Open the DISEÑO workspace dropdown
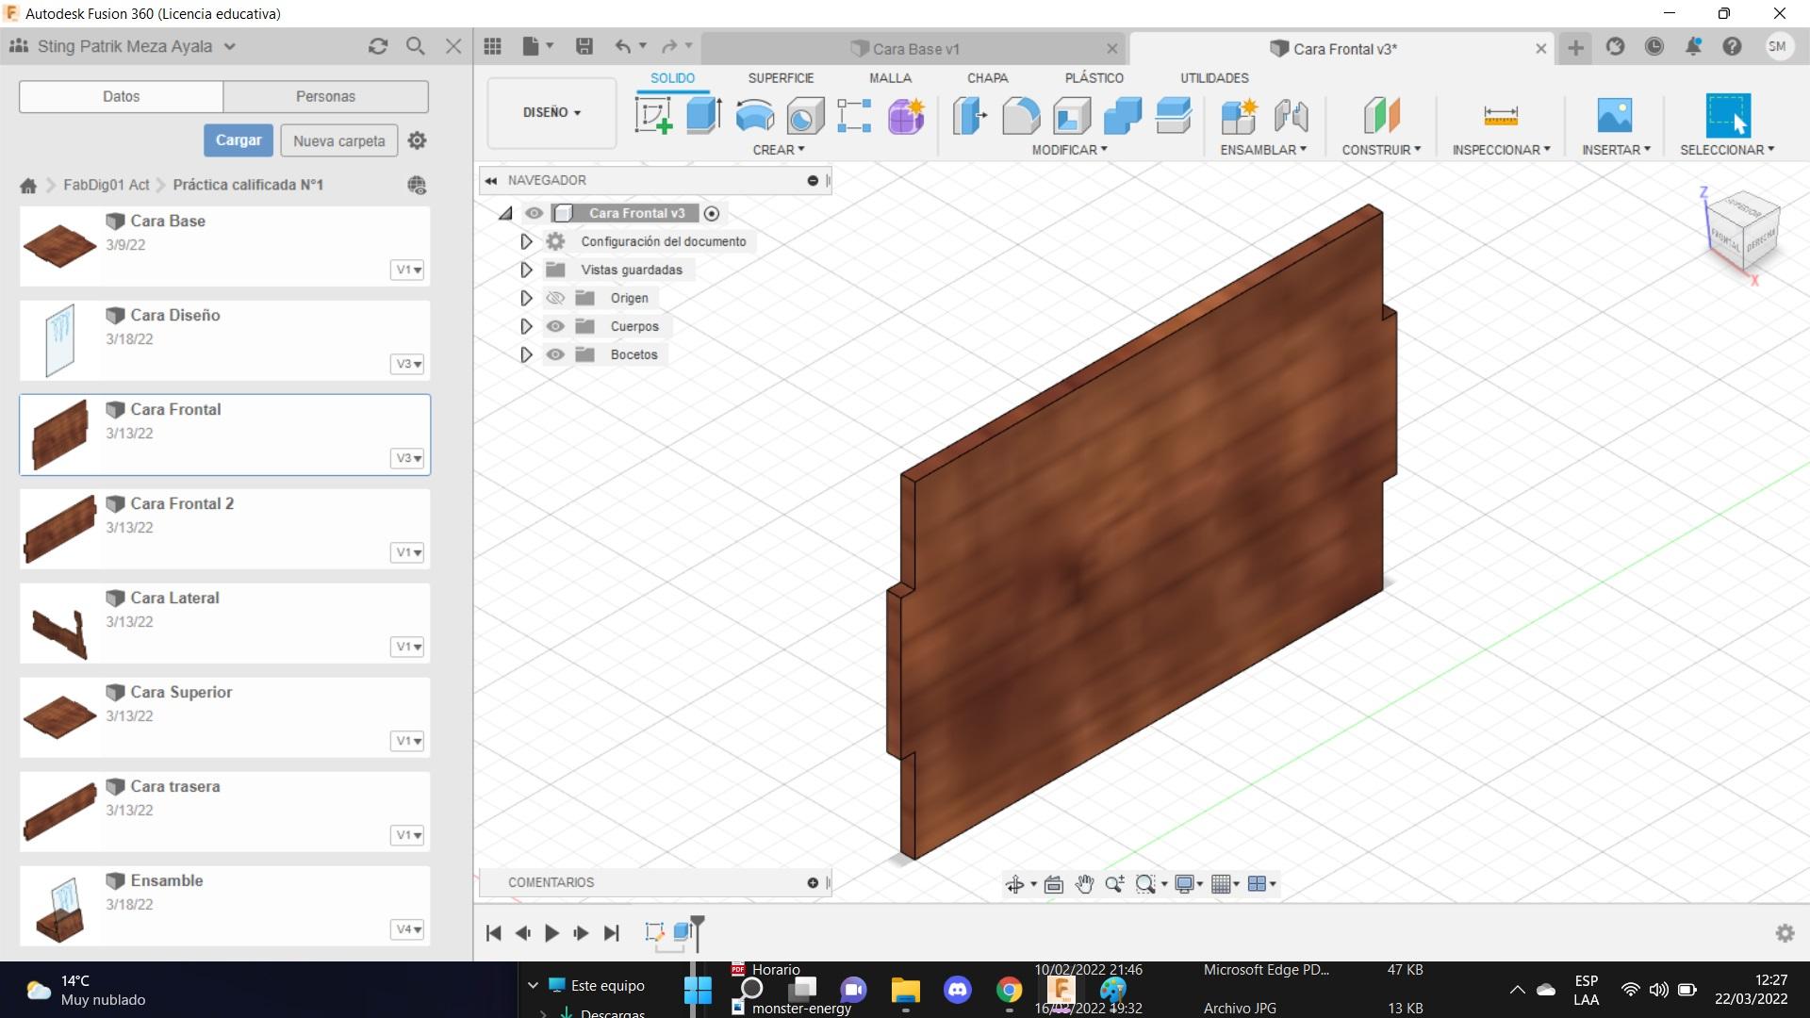Image resolution: width=1810 pixels, height=1018 pixels. [x=551, y=112]
